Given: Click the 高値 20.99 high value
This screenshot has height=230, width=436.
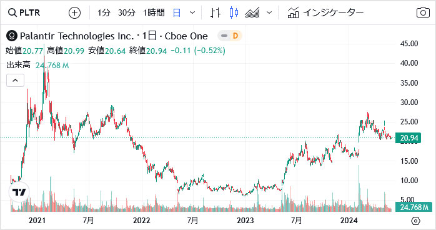Looking at the screenshot, I should point(66,51).
